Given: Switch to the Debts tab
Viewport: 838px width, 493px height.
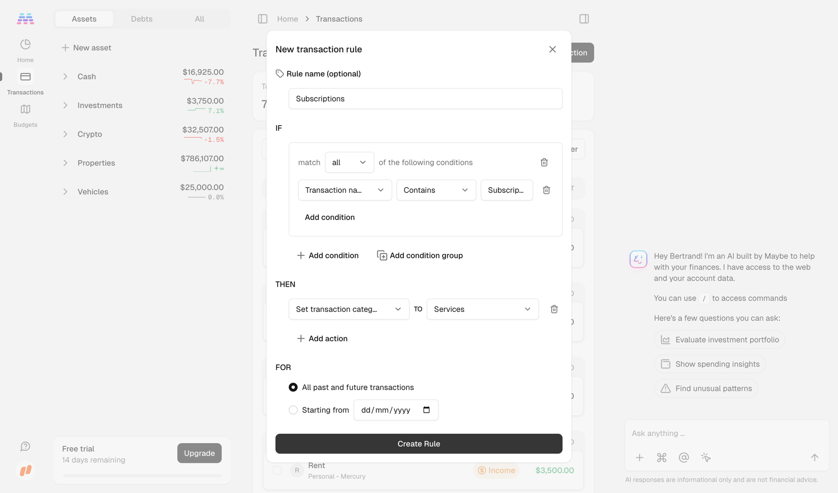Looking at the screenshot, I should coord(141,19).
